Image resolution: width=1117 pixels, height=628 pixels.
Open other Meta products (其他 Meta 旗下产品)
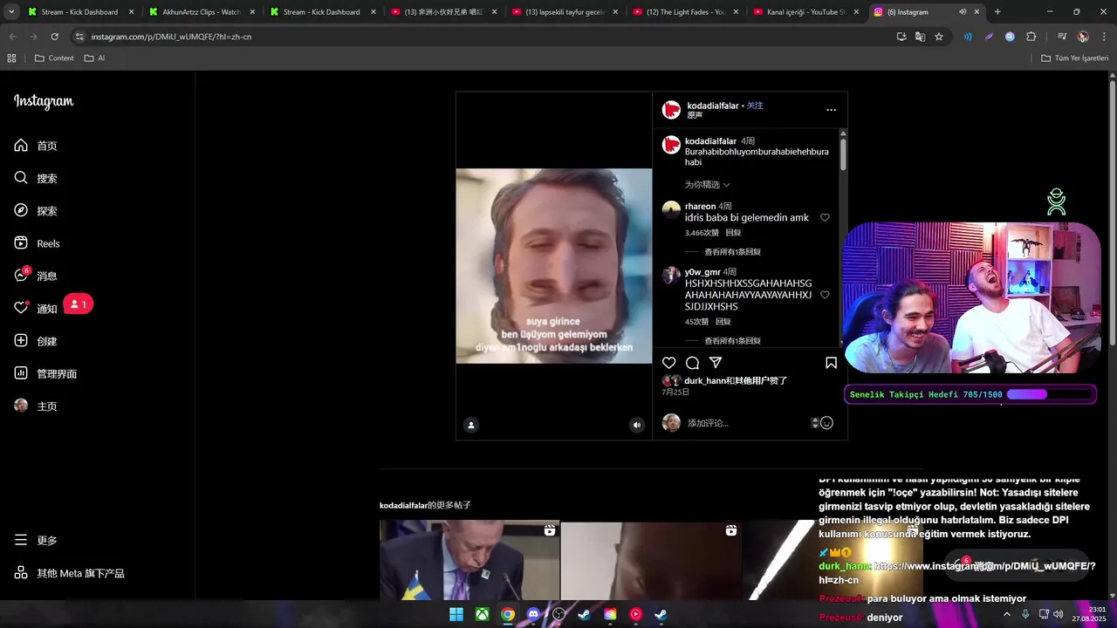click(x=69, y=573)
